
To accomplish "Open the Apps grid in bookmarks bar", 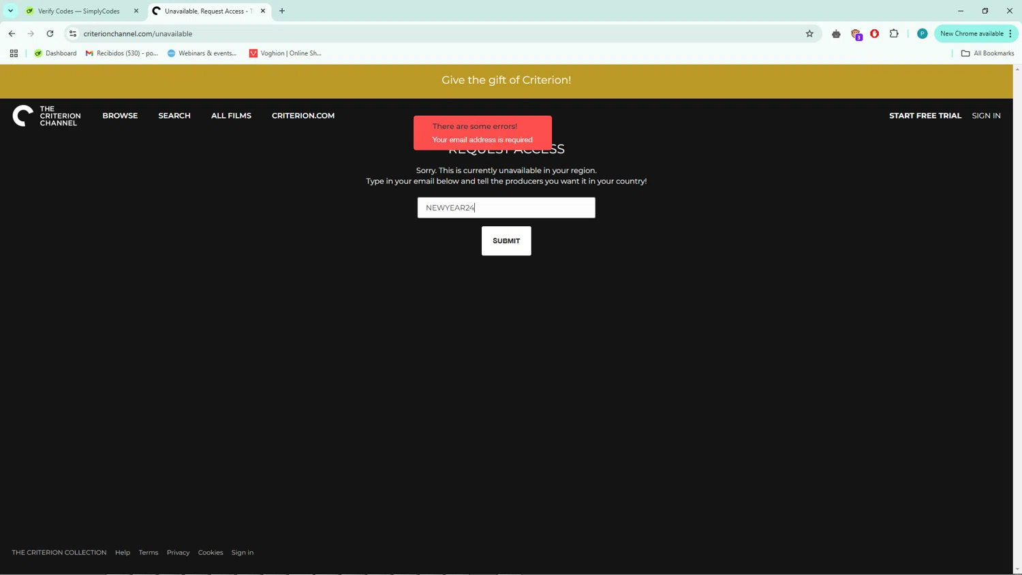I will point(14,53).
